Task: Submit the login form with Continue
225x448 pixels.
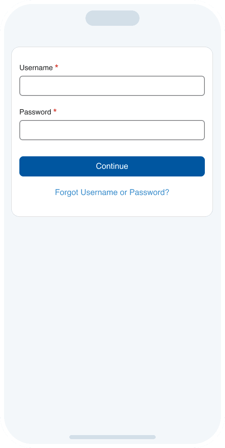Action: 112,166
